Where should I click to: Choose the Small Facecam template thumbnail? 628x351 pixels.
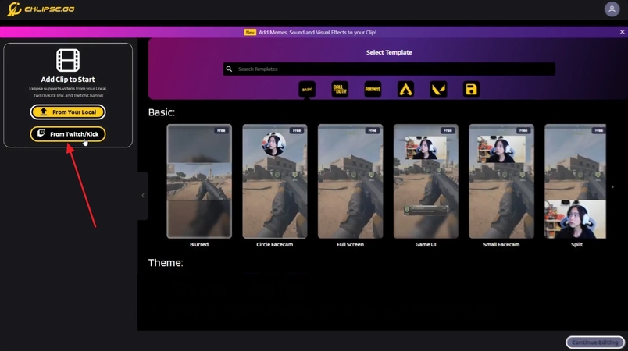(501, 181)
